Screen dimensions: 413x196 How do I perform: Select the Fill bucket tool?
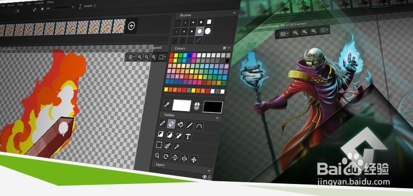click(180, 124)
